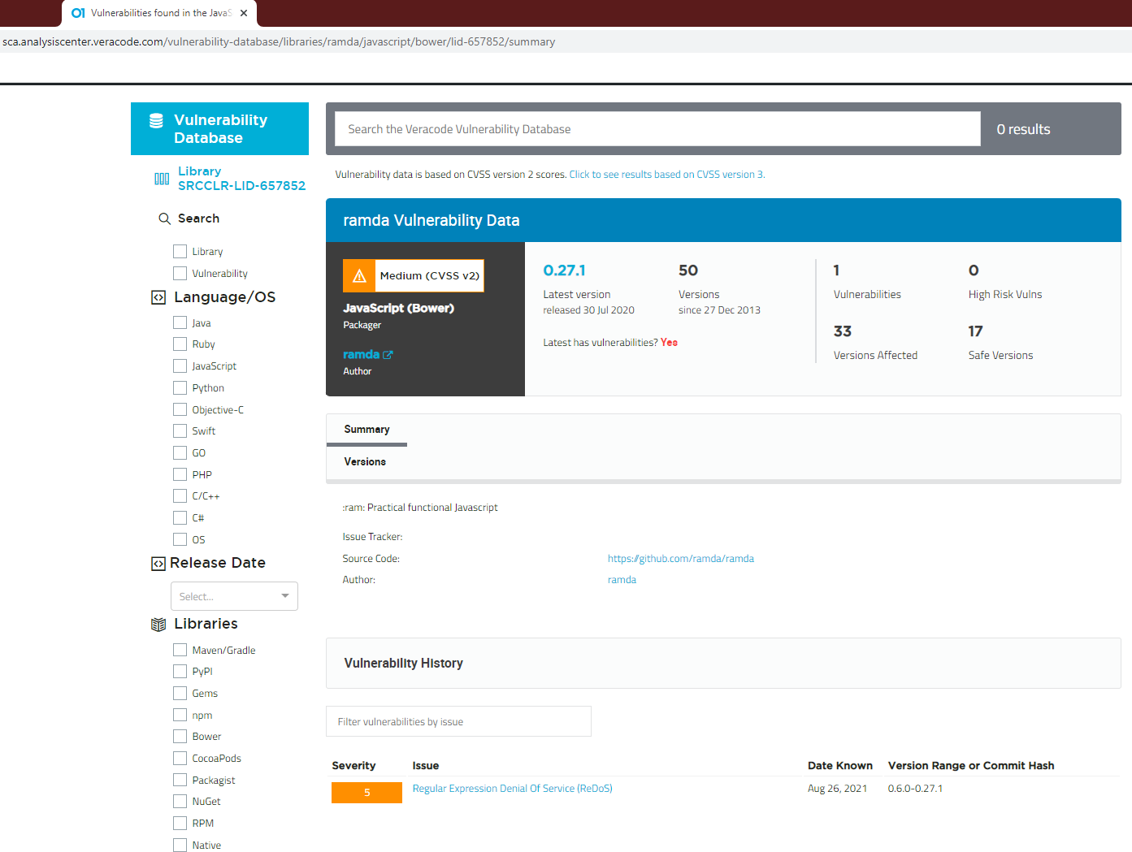
Task: Click the version range 0.6.0-0.27.1 cell
Action: [x=916, y=789]
